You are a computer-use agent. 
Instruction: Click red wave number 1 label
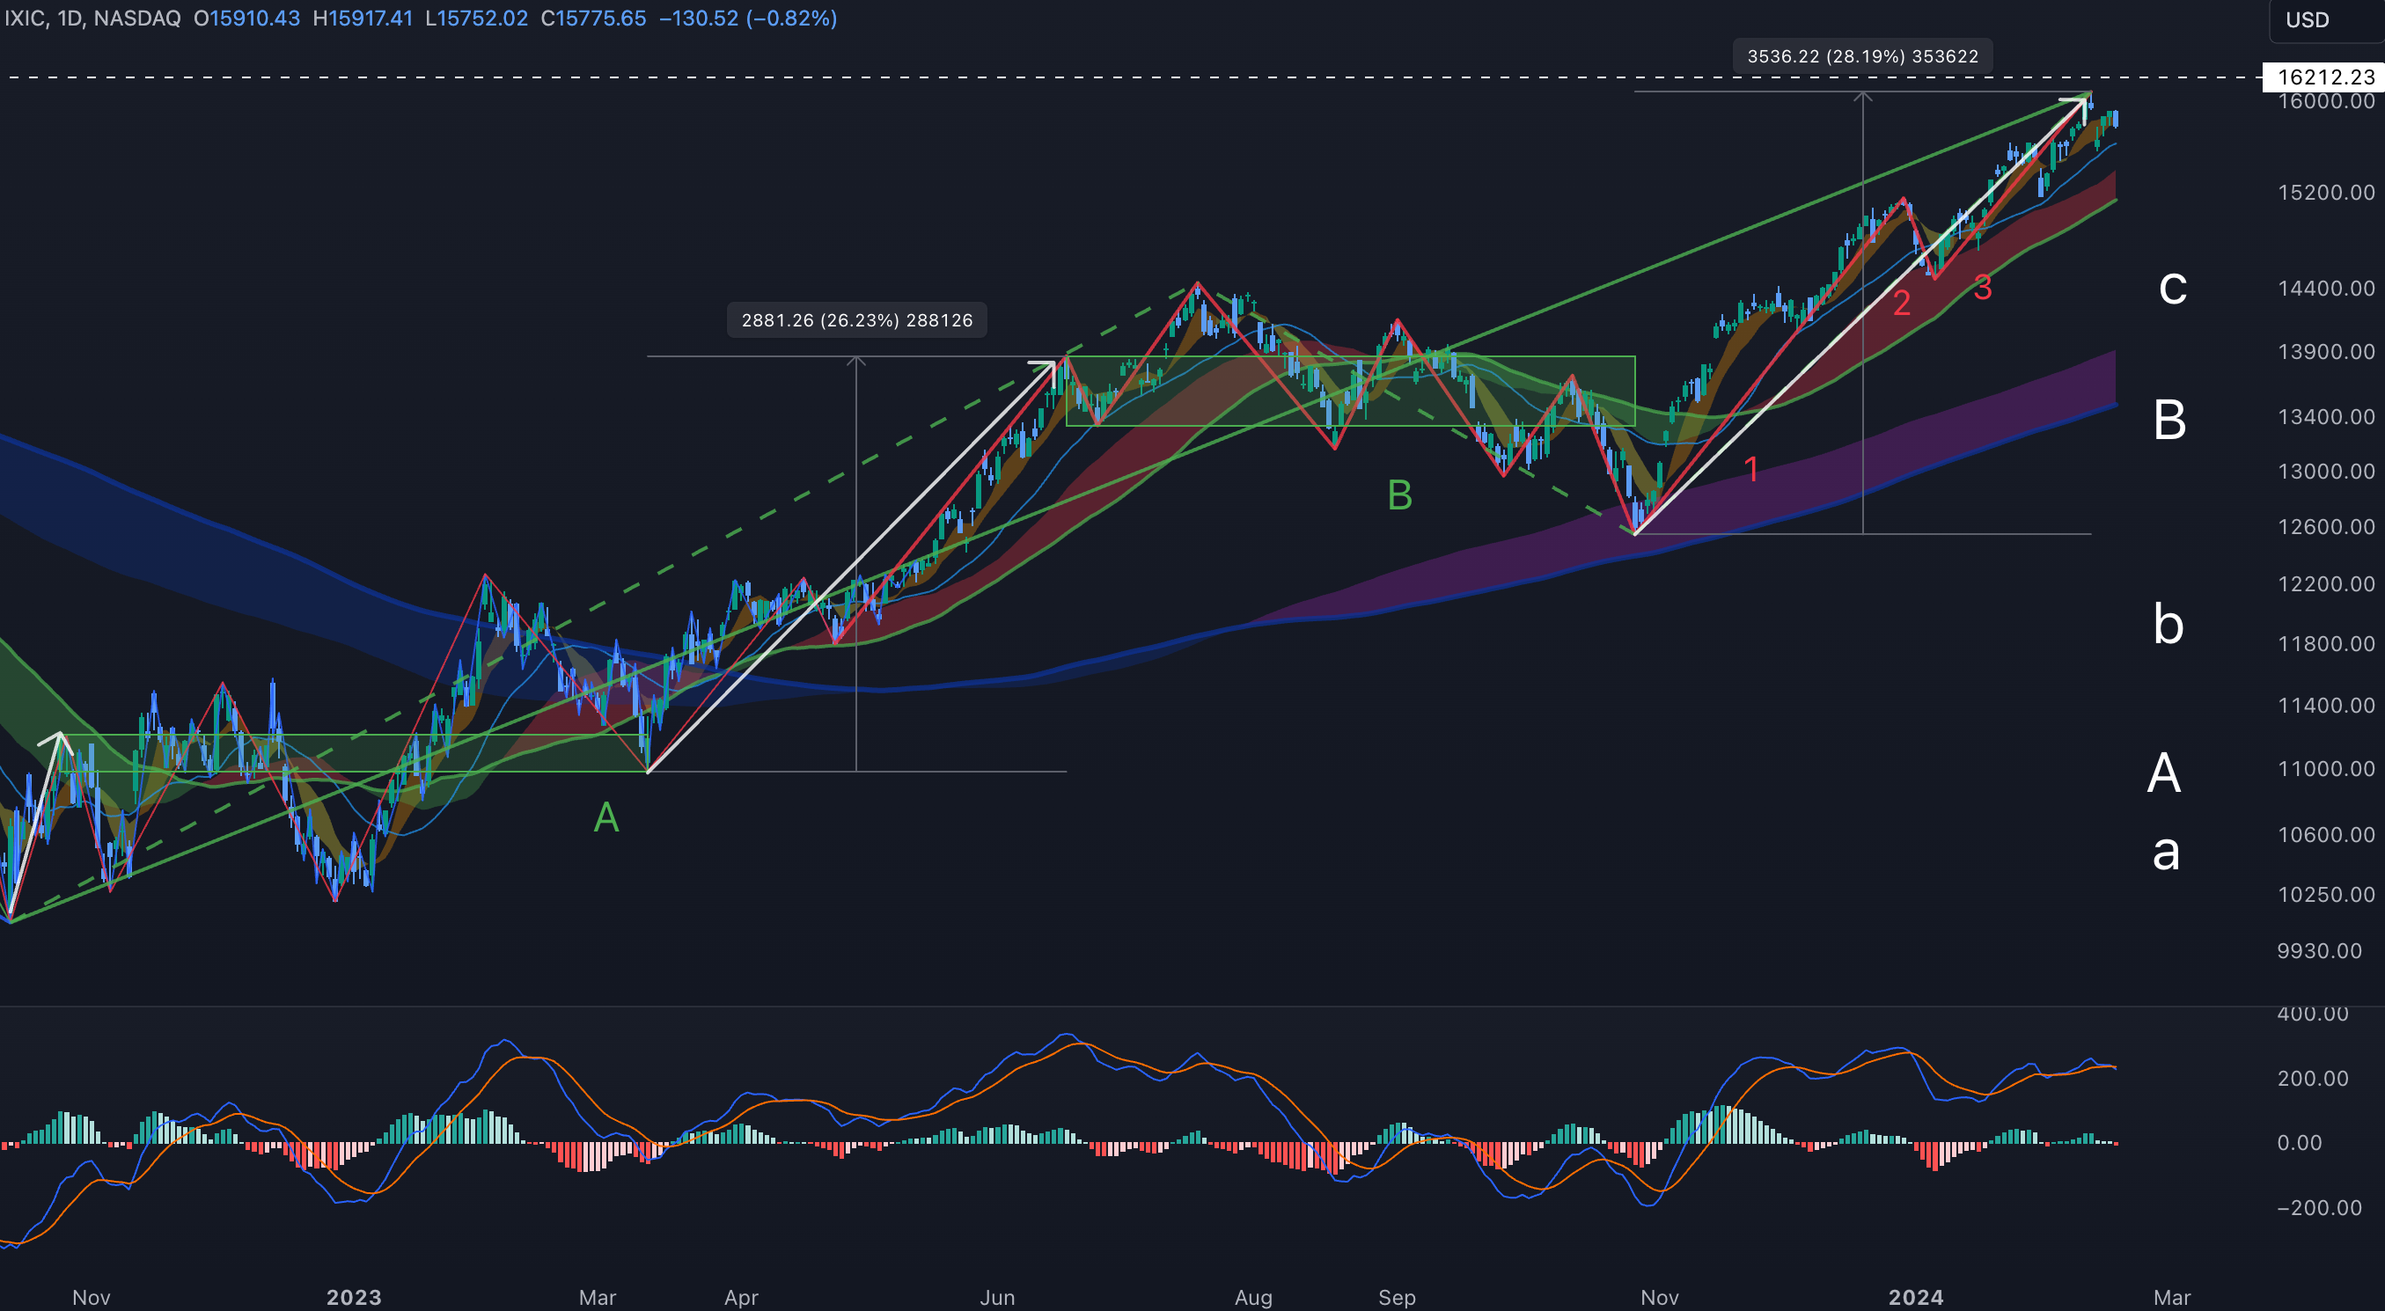1750,469
